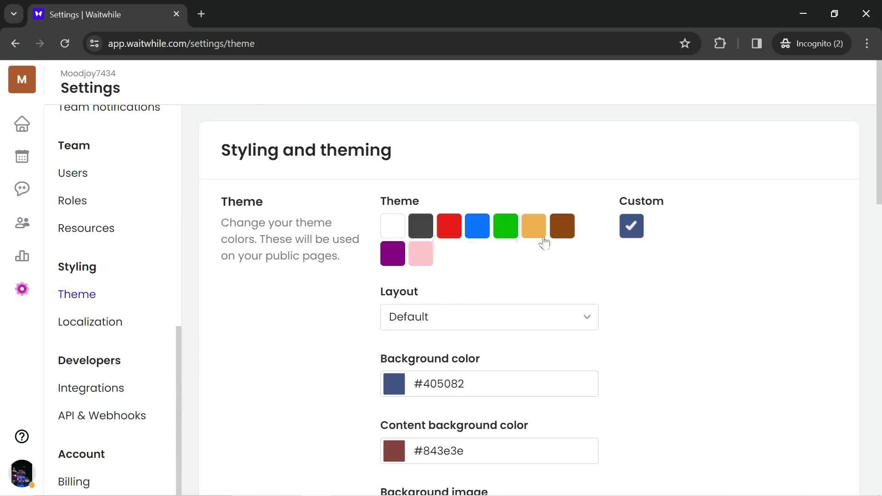
Task: Expand the Layout default dropdown
Action: tap(489, 317)
